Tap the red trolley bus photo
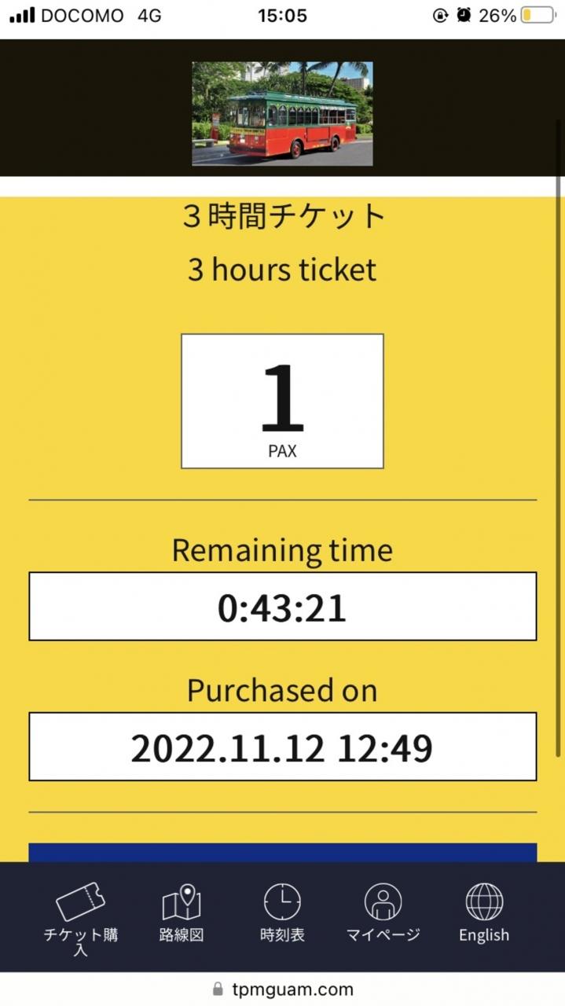Image resolution: width=565 pixels, height=1006 pixels. 282,114
